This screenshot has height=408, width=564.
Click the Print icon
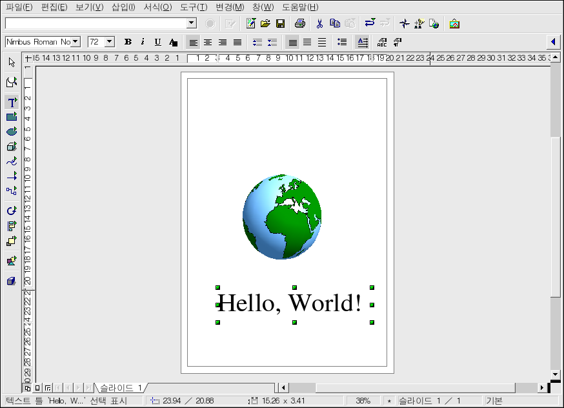(x=300, y=24)
